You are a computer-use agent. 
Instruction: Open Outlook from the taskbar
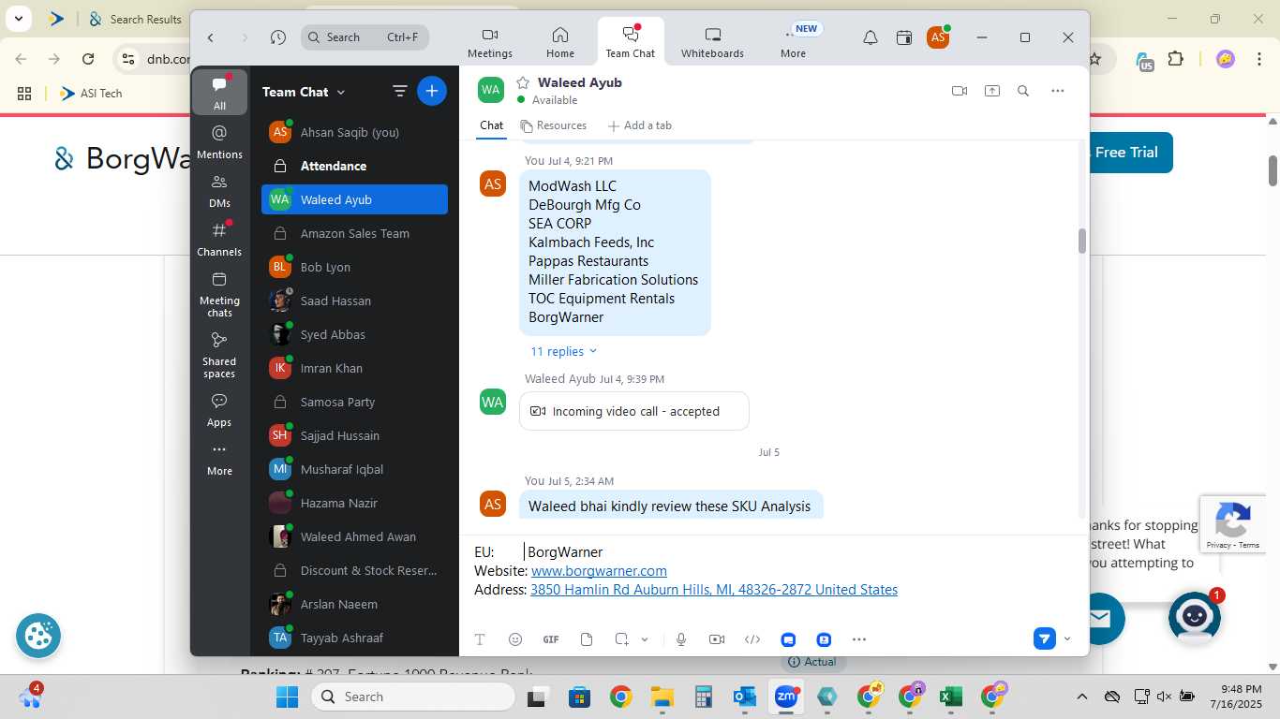pos(745,697)
